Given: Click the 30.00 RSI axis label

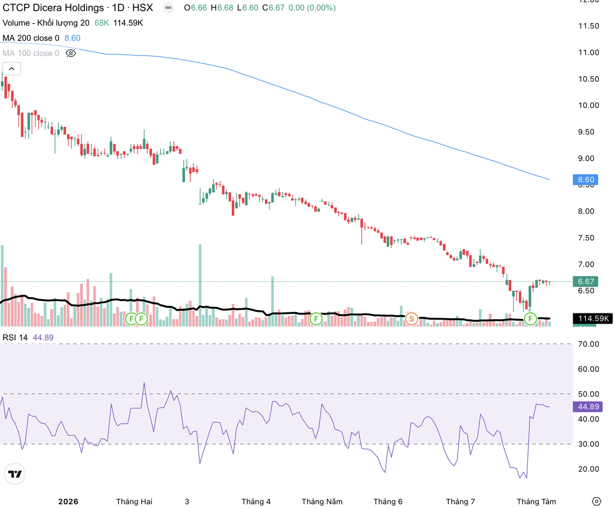Looking at the screenshot, I should (x=589, y=444).
